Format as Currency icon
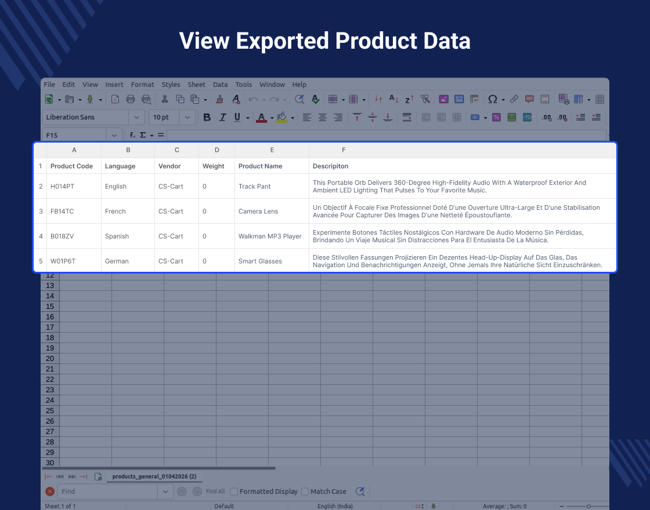The image size is (650, 510). [x=475, y=118]
